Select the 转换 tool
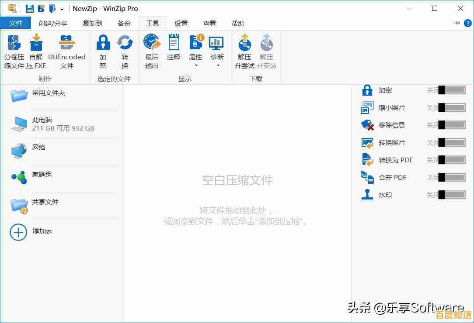Viewport: 474px width, 323px height. (125, 44)
